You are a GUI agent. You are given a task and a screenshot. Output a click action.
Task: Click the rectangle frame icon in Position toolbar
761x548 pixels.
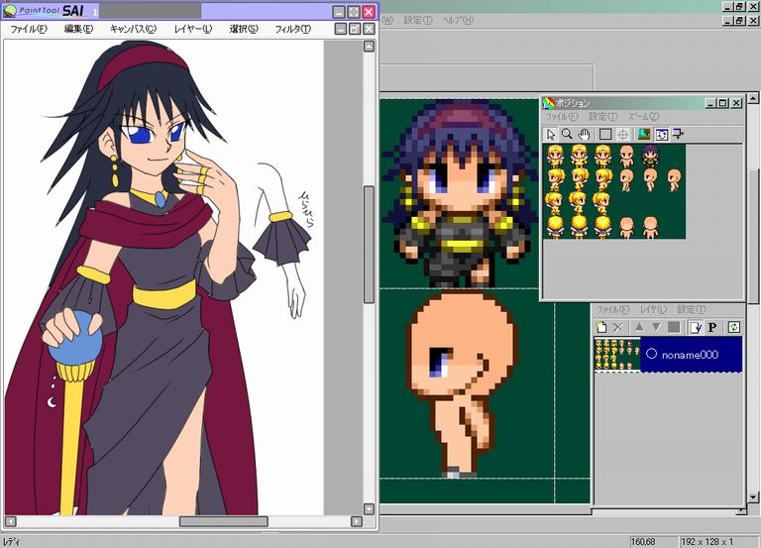(605, 135)
